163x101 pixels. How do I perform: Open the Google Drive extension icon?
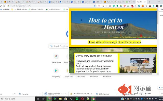(121, 6)
